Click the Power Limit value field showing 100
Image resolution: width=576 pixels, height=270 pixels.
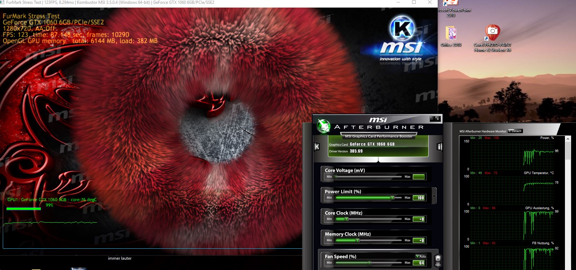click(x=419, y=198)
